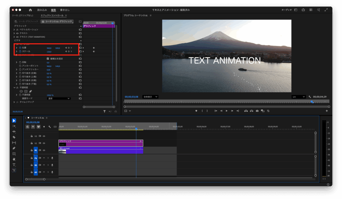Select the Pen tool in the toolbar
This screenshot has height=199, width=342.
click(x=14, y=148)
